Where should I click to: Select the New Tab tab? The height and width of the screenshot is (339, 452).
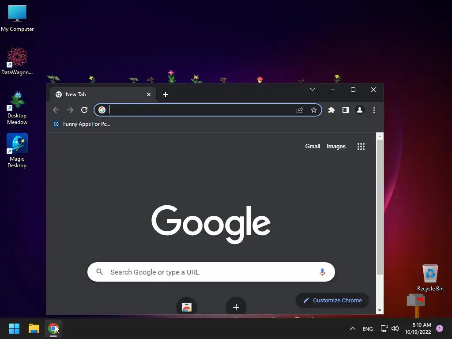coord(103,94)
